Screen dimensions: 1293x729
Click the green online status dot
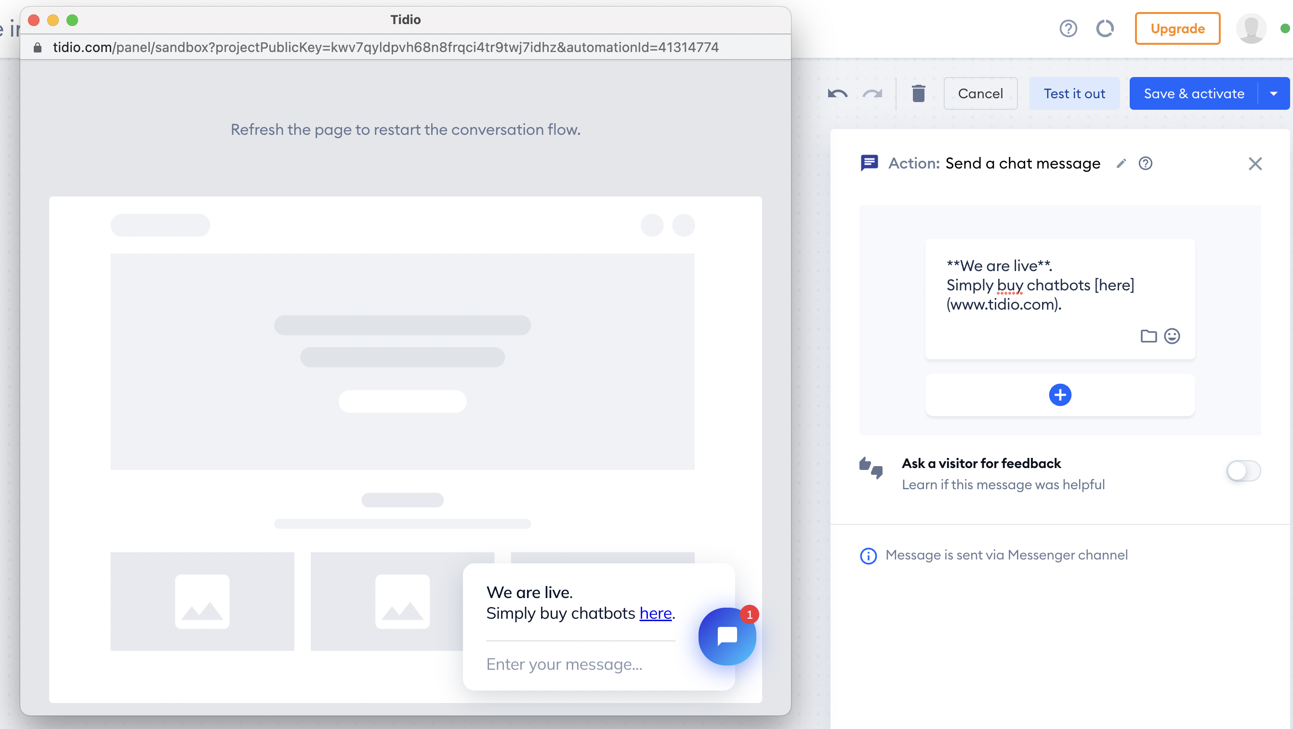tap(1285, 28)
